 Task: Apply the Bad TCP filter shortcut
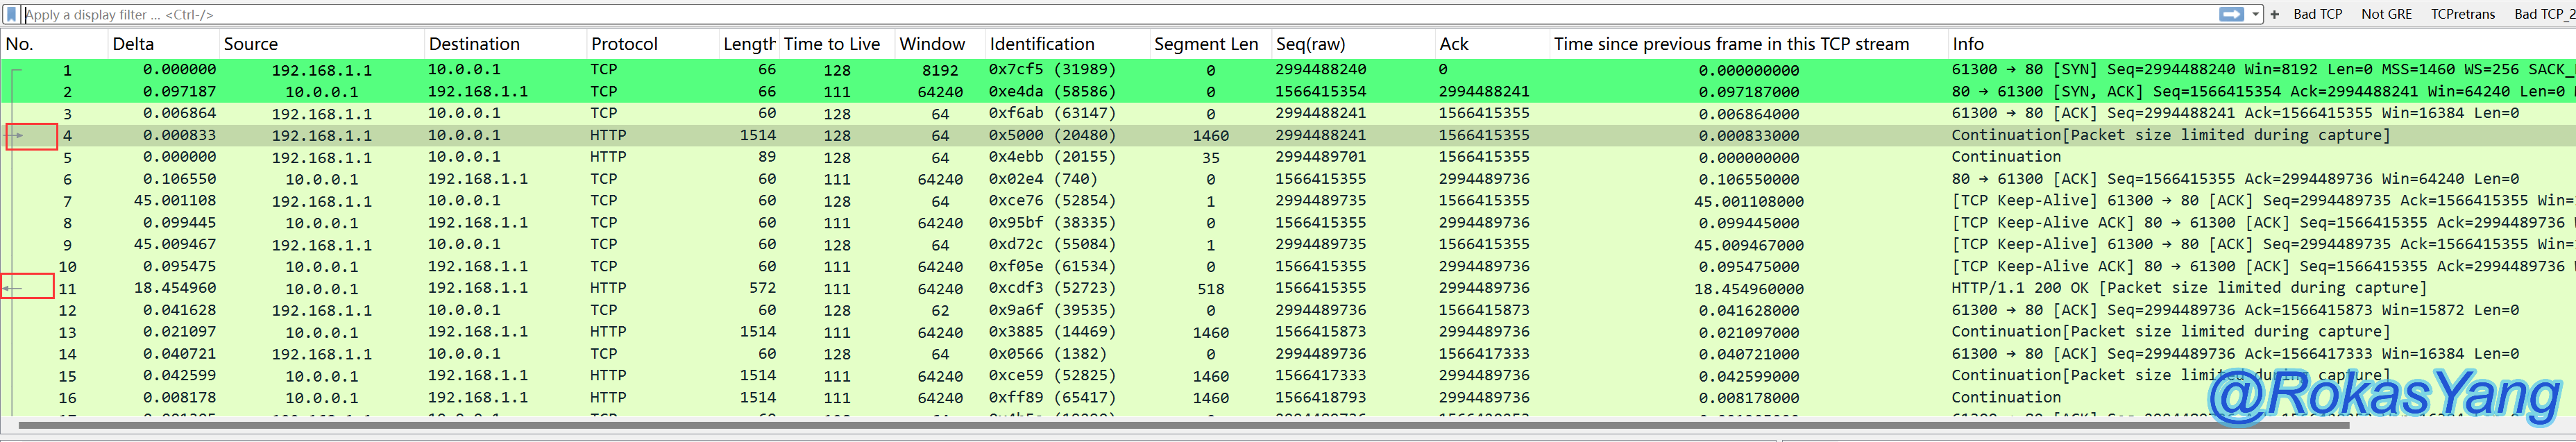tap(2317, 14)
